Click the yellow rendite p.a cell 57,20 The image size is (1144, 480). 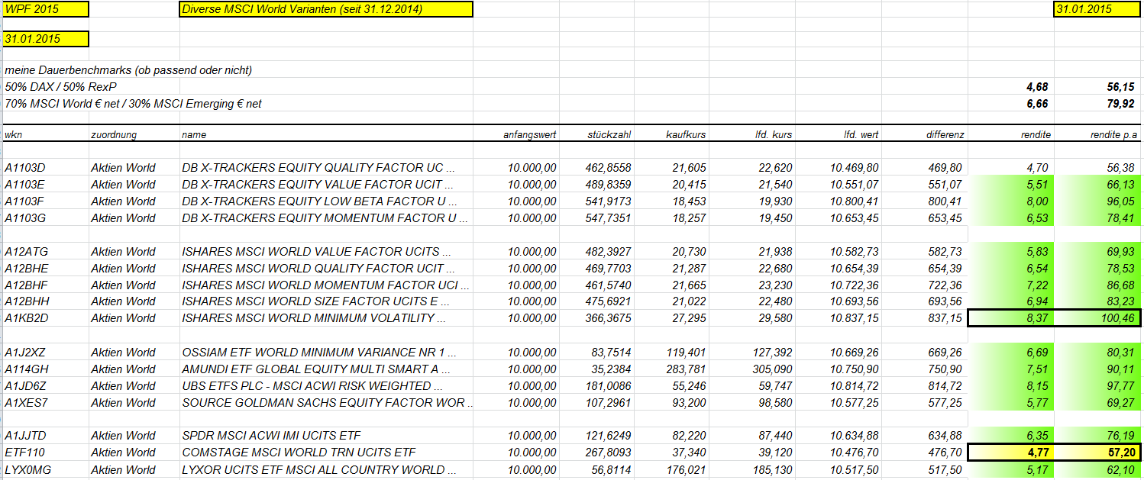[1098, 453]
